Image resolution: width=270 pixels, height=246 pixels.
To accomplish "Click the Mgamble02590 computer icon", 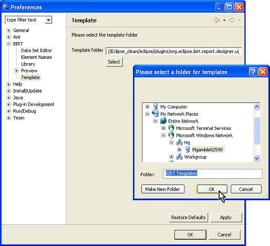I will coord(188,149).
